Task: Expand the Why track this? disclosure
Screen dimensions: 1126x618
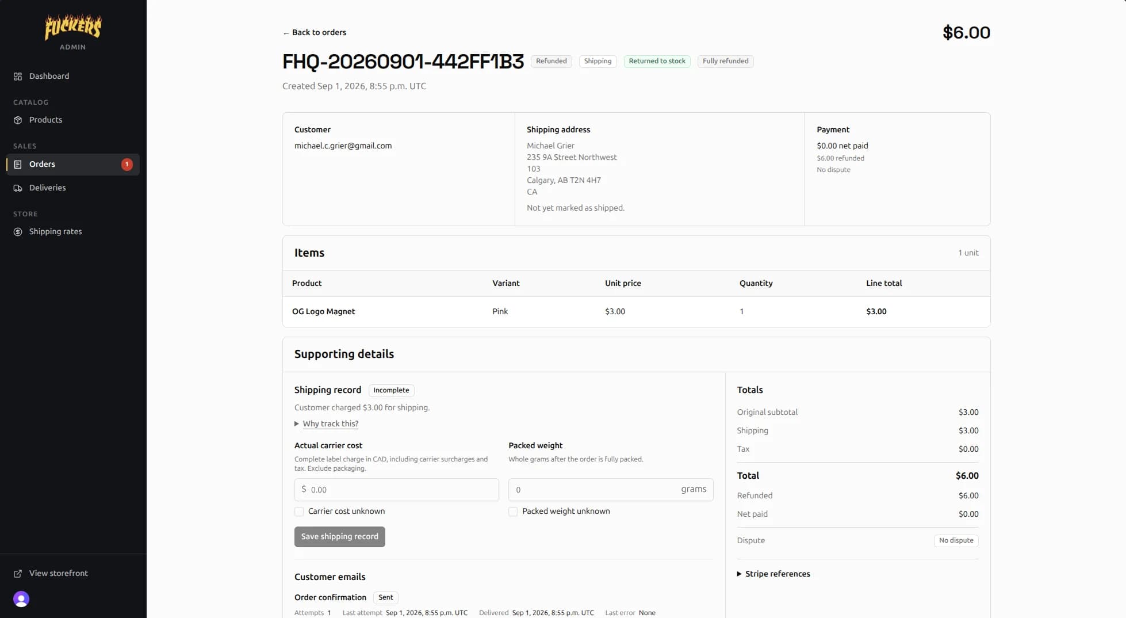Action: point(326,424)
